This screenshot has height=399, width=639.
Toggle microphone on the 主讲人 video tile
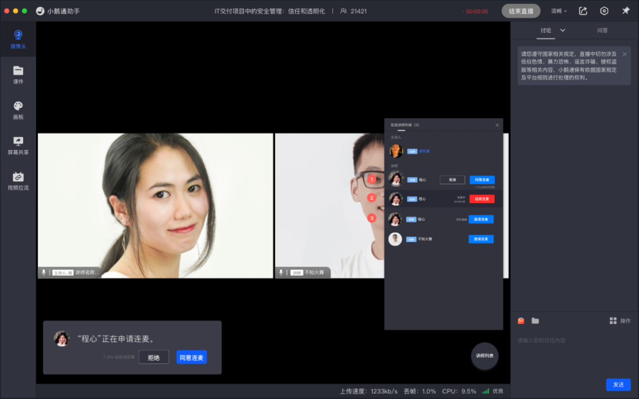44,272
